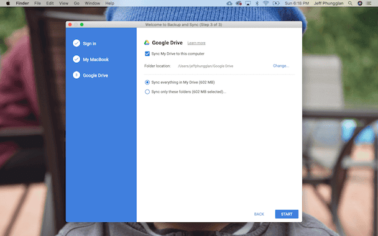Screen dimensions: 378x236
Task: Click the step 3 circle icon
Action: (76, 75)
